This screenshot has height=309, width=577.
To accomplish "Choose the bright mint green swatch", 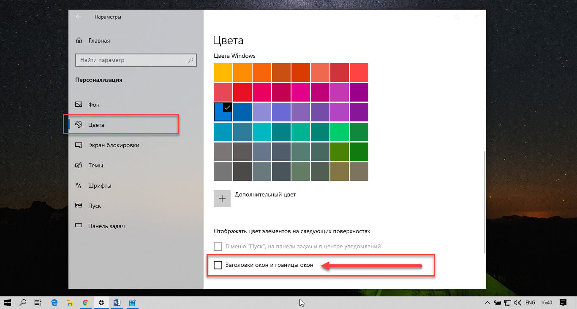I will pyautogui.click(x=340, y=132).
